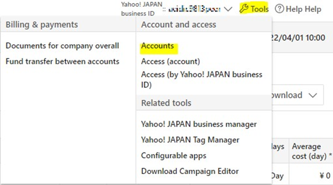Expand the Download dropdown arrow
The height and width of the screenshot is (185, 333).
pyautogui.click(x=313, y=96)
